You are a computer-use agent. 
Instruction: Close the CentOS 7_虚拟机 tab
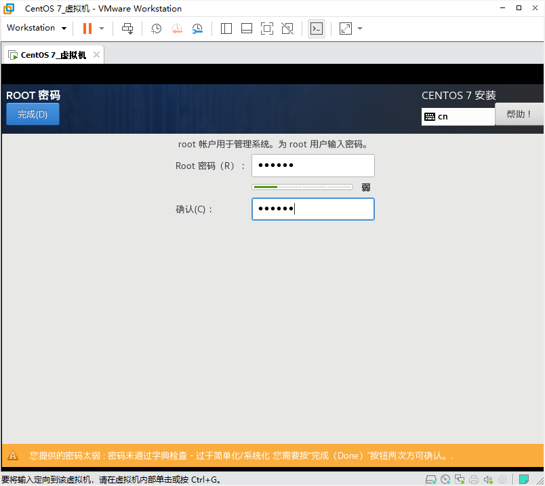(97, 55)
